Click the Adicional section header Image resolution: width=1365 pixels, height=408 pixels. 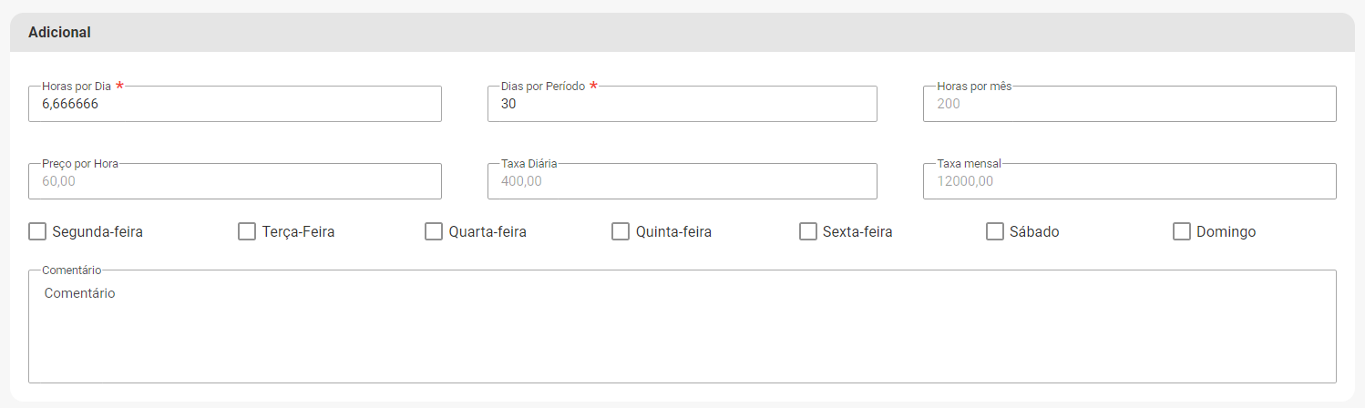[60, 32]
